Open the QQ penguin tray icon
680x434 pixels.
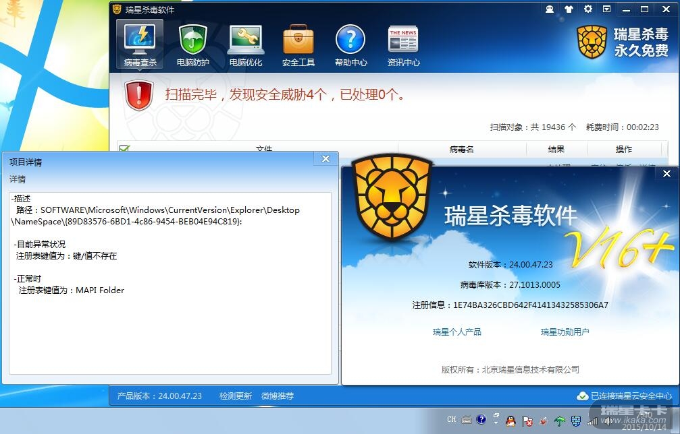pos(511,420)
